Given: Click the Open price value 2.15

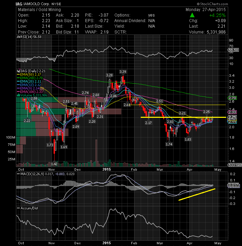Looking at the screenshot, I should point(46,15).
